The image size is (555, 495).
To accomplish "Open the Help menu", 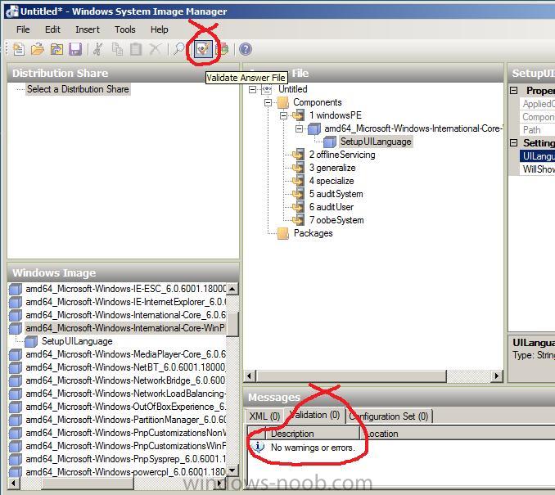I will pos(160,29).
